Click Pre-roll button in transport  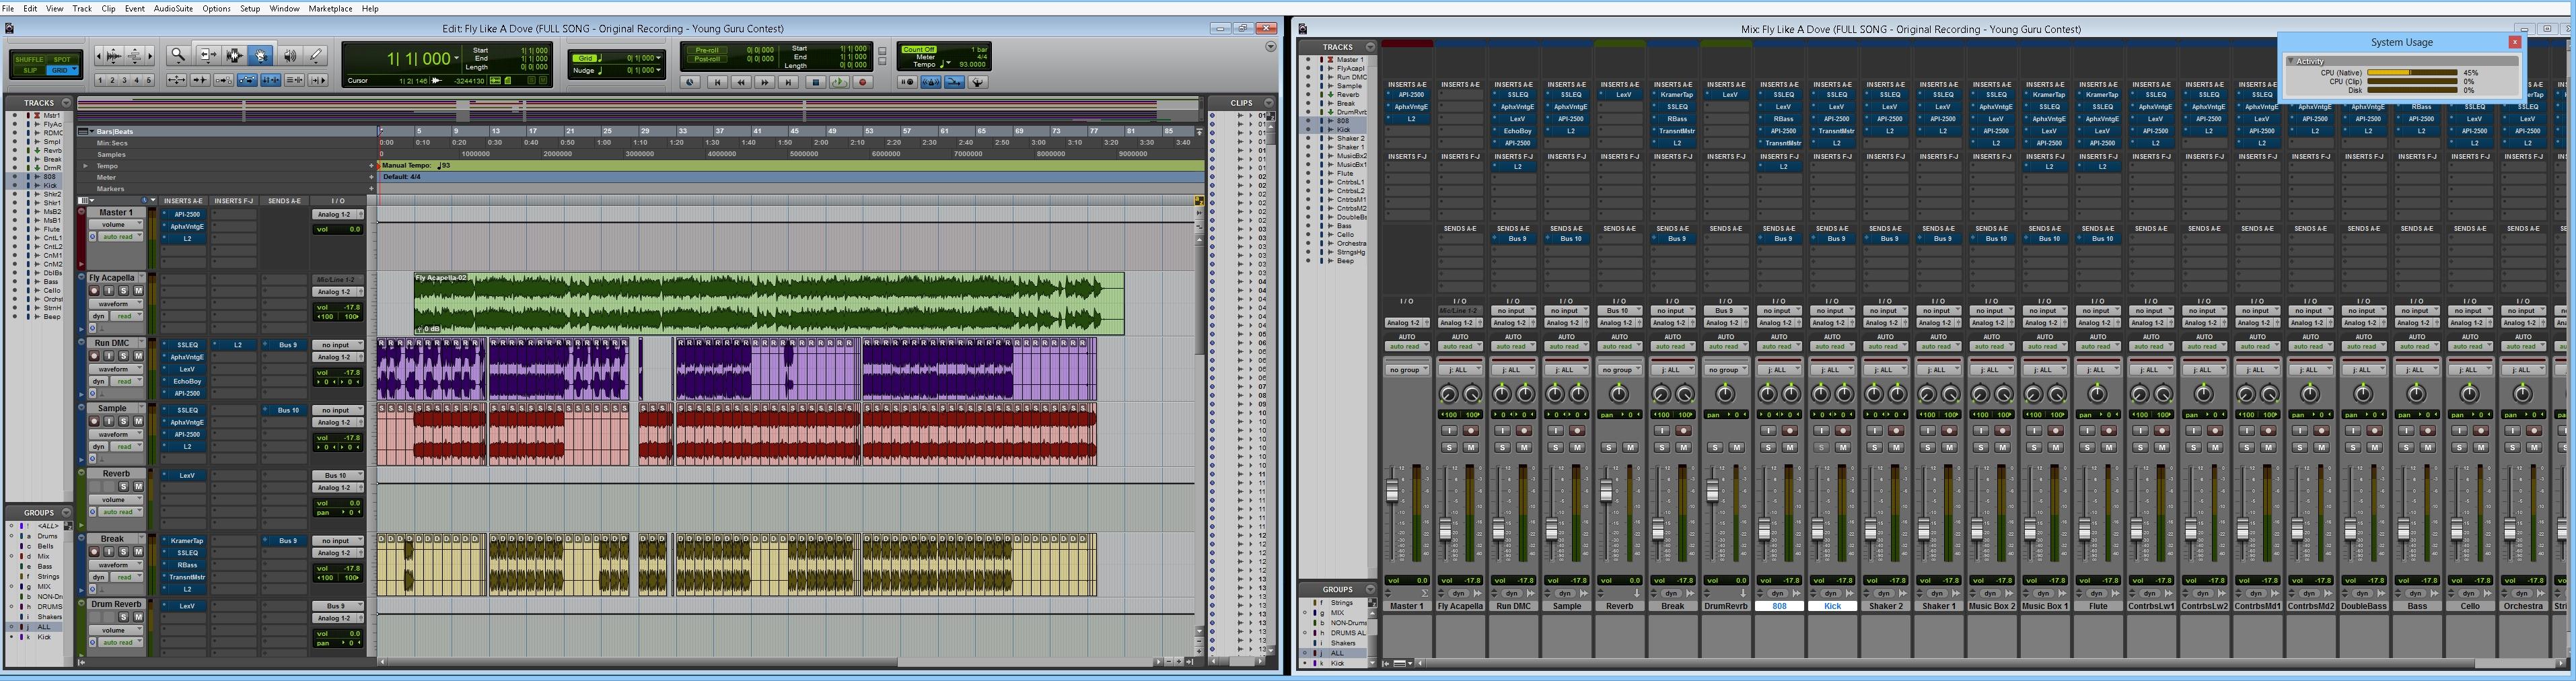pos(707,50)
